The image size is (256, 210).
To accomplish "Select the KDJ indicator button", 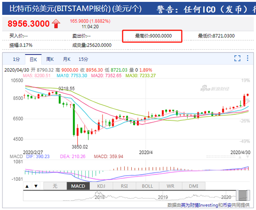I will coord(101,186).
